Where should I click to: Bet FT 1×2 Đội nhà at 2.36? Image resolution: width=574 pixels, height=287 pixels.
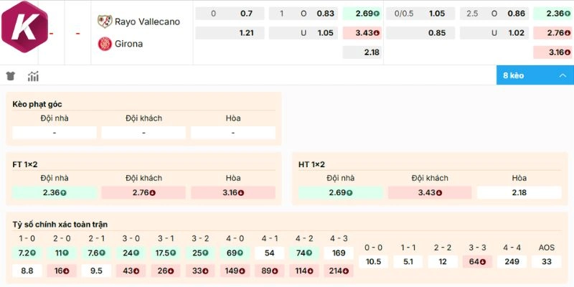coord(55,192)
